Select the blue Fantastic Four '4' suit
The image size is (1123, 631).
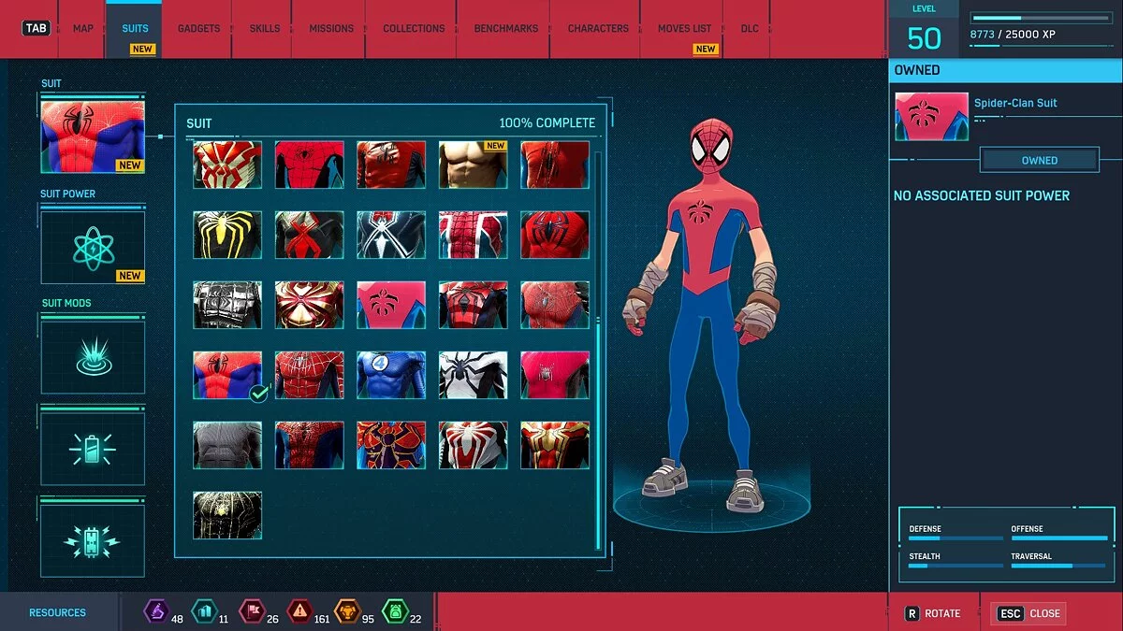(391, 375)
